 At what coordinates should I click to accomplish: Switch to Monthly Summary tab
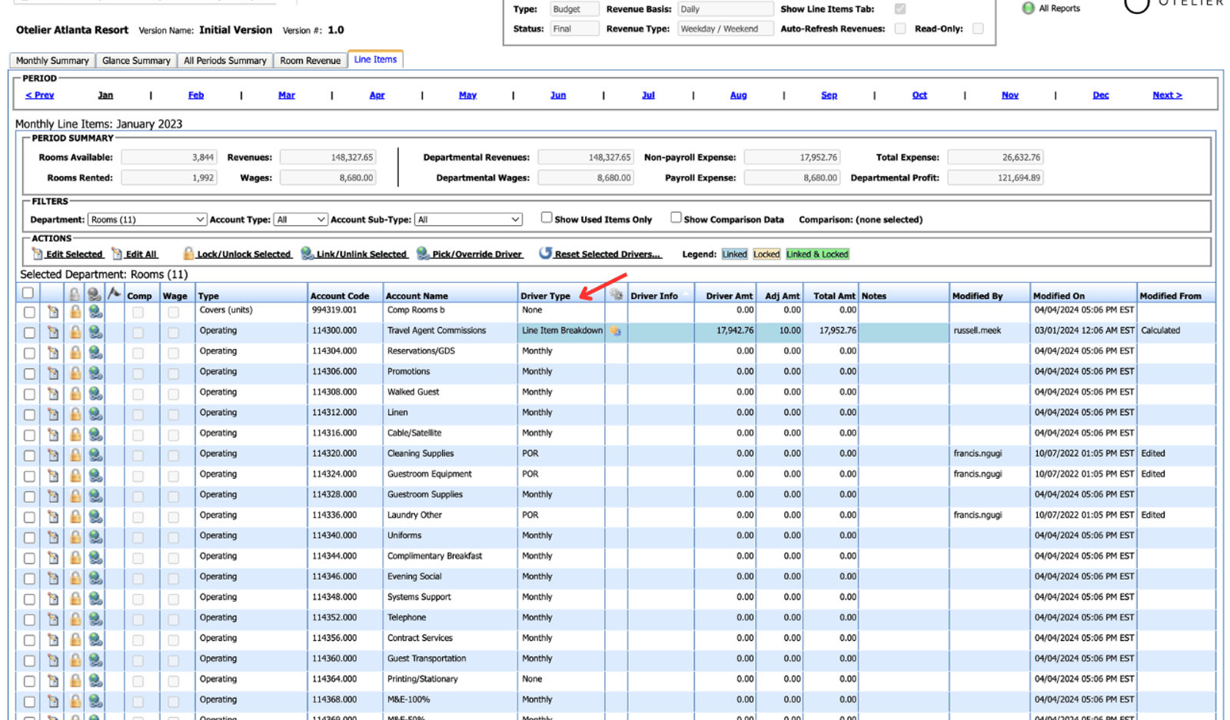(x=52, y=61)
